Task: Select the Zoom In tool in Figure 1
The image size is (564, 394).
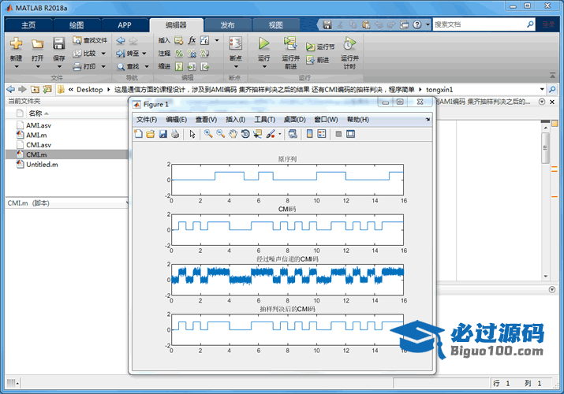Action: 208,134
